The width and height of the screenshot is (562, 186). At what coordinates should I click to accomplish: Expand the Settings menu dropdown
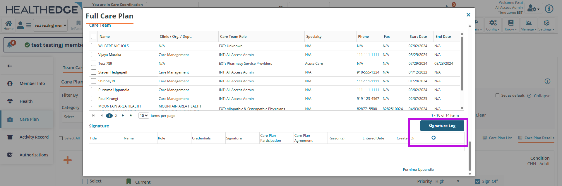546,25
